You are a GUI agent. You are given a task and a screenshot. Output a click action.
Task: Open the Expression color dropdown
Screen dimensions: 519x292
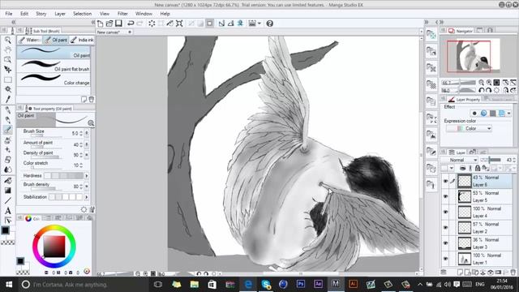click(469, 128)
